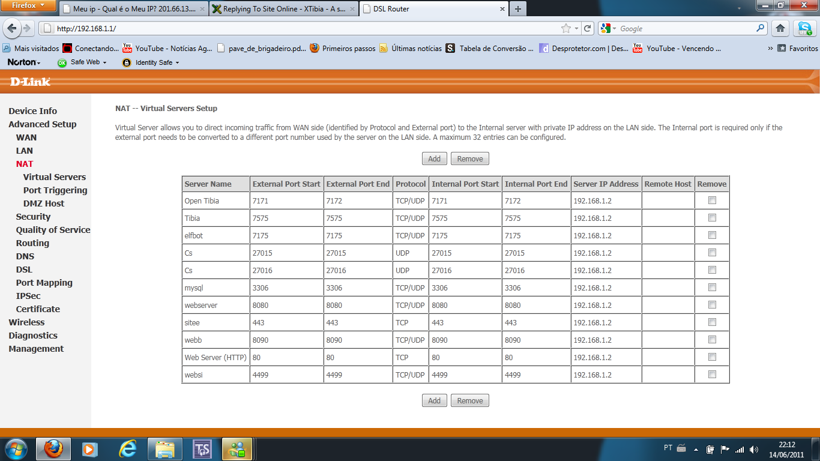Check Remove box for Cs 27015

tap(713, 253)
